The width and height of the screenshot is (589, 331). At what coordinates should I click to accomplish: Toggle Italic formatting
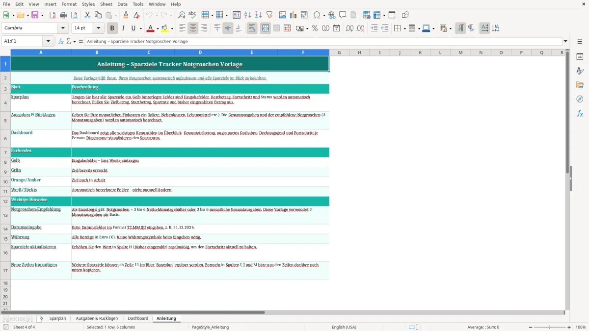point(123,28)
